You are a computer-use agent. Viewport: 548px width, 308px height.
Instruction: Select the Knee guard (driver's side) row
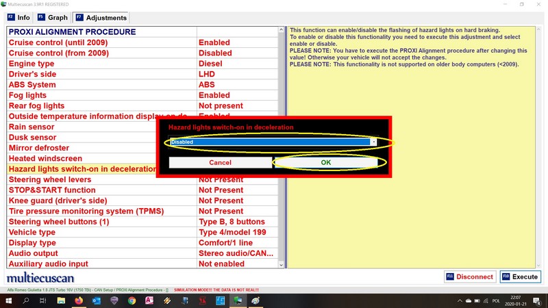pyautogui.click(x=142, y=201)
